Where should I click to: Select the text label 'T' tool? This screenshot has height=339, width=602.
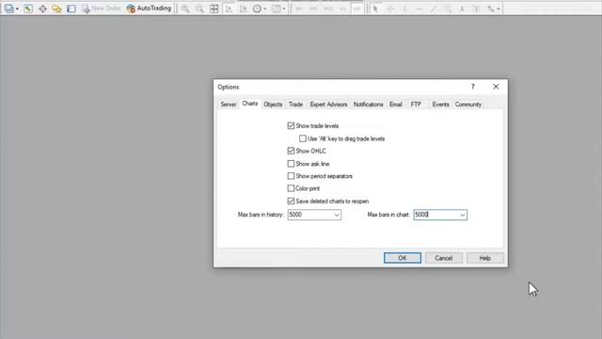pos(477,8)
